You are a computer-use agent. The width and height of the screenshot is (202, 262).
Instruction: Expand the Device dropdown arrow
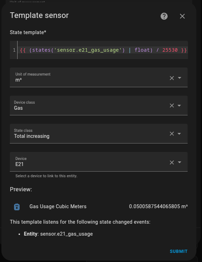point(180,162)
